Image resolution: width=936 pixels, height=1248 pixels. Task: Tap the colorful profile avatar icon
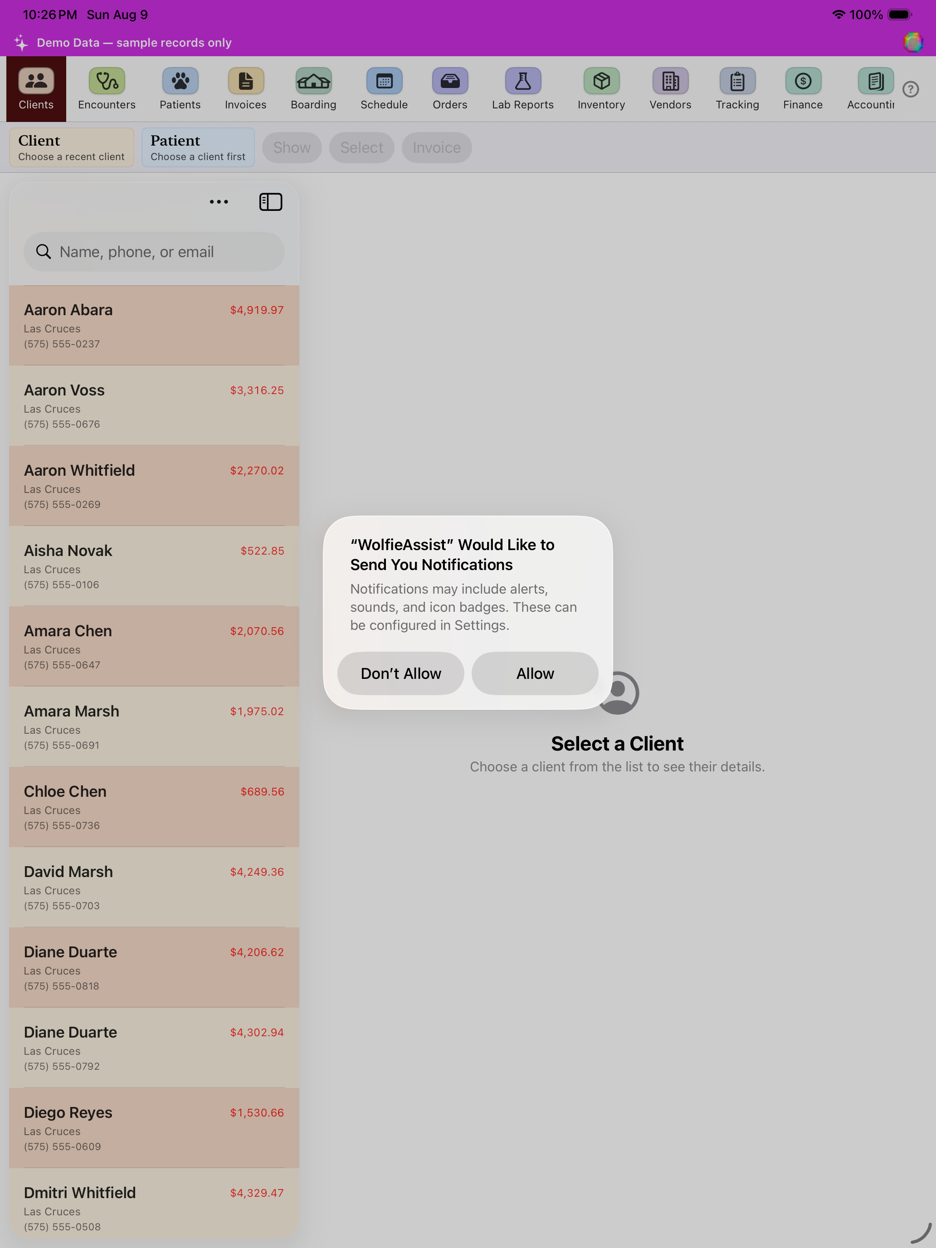click(913, 42)
